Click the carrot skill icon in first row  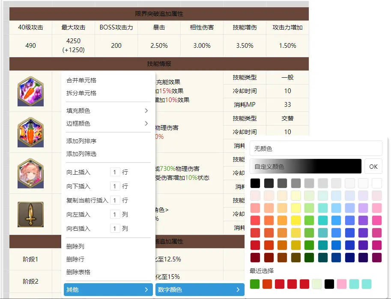click(30, 91)
